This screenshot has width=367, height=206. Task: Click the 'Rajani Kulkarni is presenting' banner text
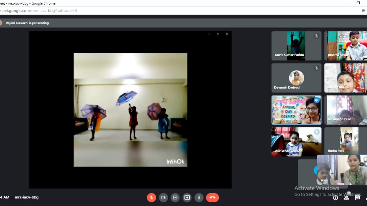pos(27,23)
